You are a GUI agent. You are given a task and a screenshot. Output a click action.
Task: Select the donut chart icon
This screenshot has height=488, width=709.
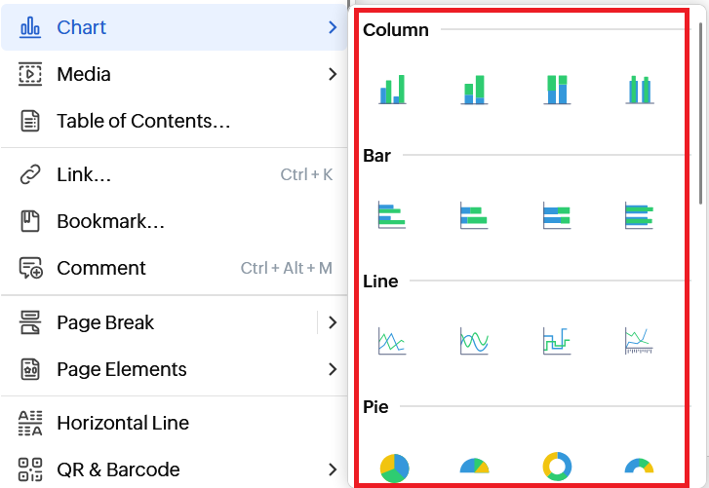pyautogui.click(x=557, y=467)
